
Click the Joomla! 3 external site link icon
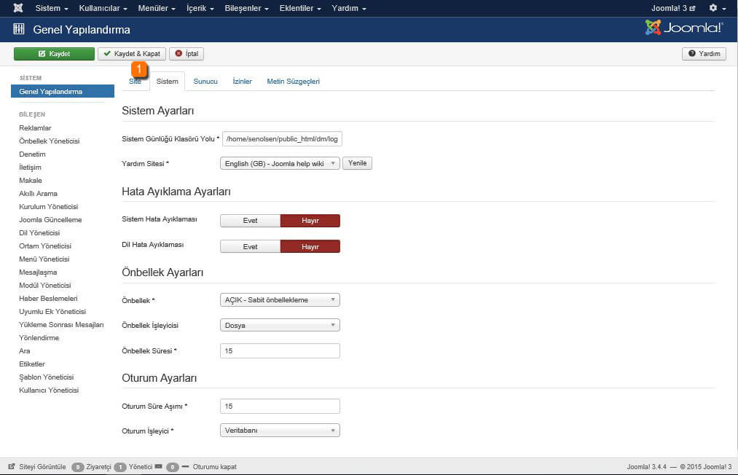pyautogui.click(x=692, y=9)
